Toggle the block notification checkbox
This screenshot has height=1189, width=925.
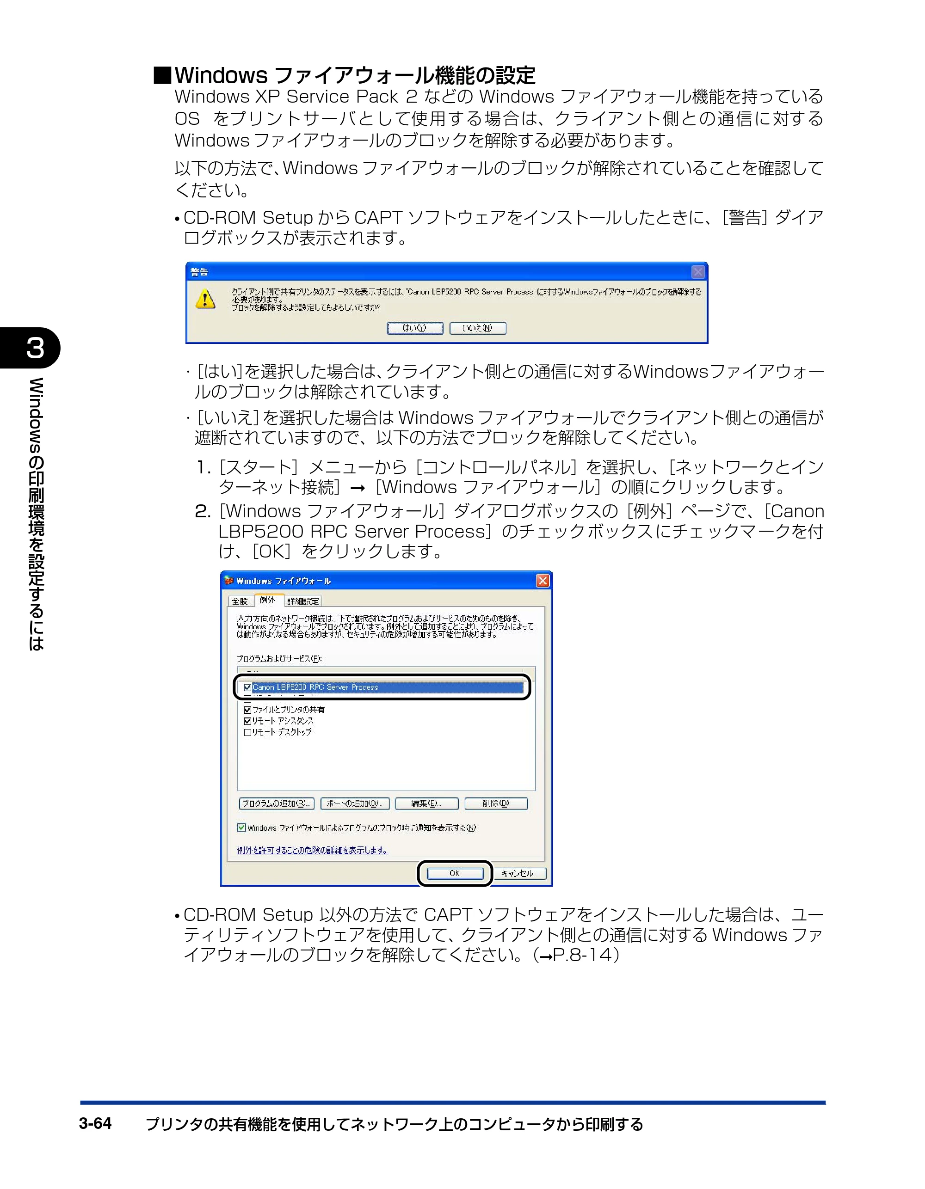tap(241, 827)
